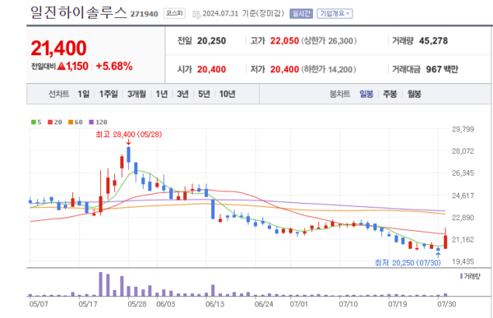This screenshot has height=318, width=493.
Task: Click the purple 거래량 legend marker
Action: [x=461, y=276]
